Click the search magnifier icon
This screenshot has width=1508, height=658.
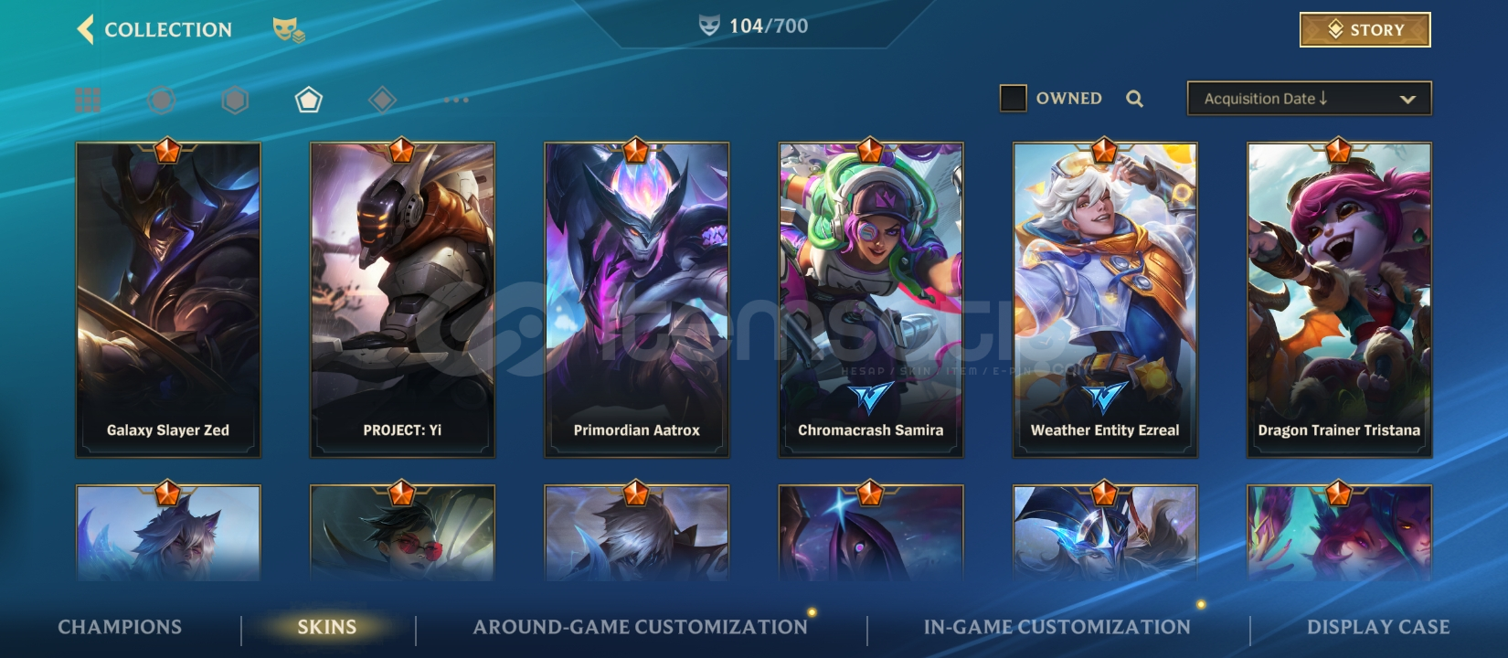[1134, 99]
